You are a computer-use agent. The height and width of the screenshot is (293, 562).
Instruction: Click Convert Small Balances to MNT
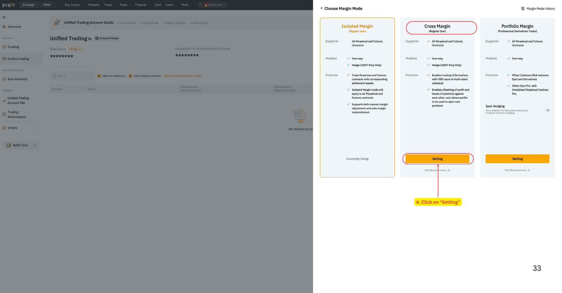(183, 76)
